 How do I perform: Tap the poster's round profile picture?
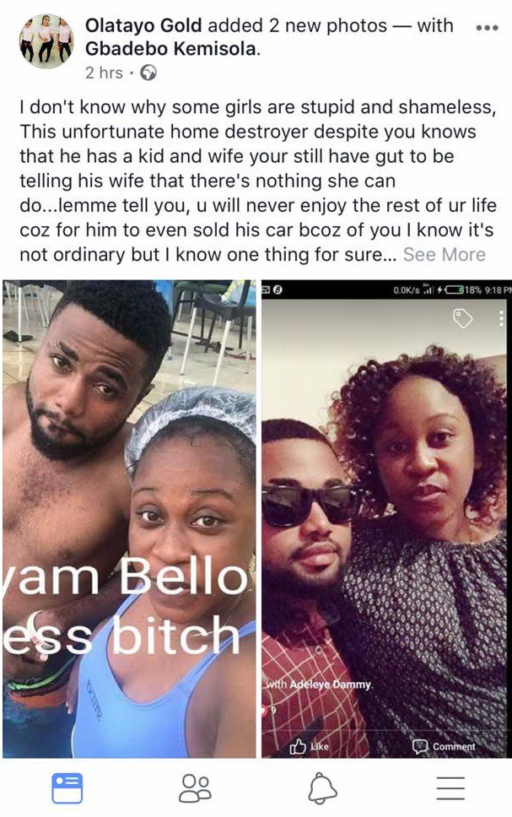(x=46, y=41)
